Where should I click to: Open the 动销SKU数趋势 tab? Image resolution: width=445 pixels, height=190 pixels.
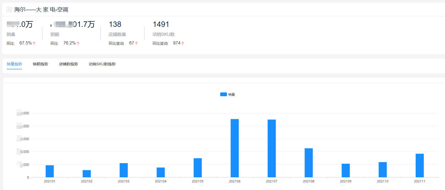click(102, 64)
